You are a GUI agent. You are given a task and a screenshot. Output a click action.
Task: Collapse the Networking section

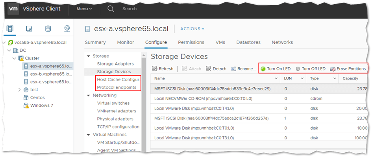(x=89, y=96)
